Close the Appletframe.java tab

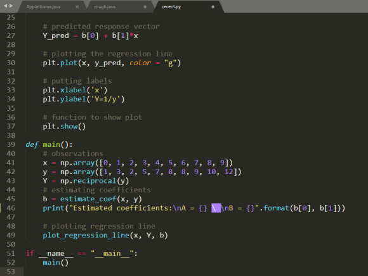(77, 7)
